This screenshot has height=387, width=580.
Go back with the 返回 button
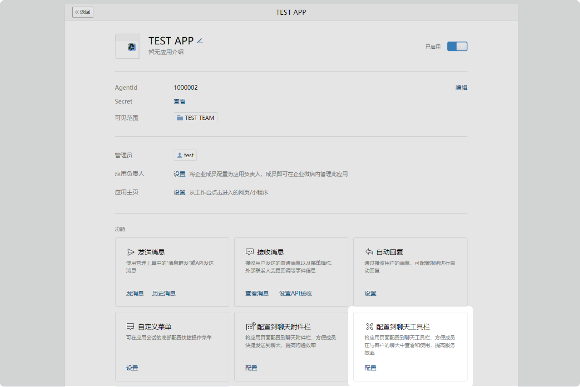tap(83, 12)
